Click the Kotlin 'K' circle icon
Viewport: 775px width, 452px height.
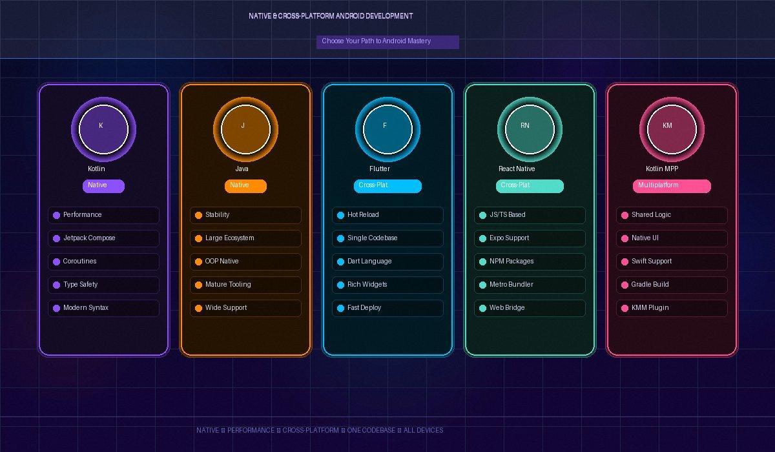click(103, 129)
